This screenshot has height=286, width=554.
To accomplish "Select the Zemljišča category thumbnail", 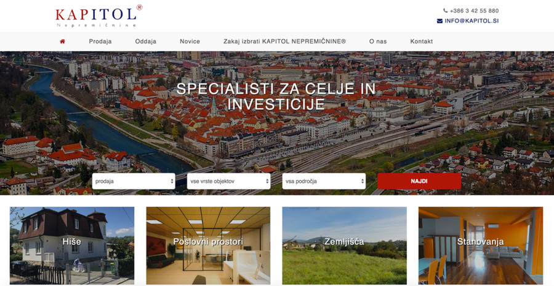I will coord(345,245).
